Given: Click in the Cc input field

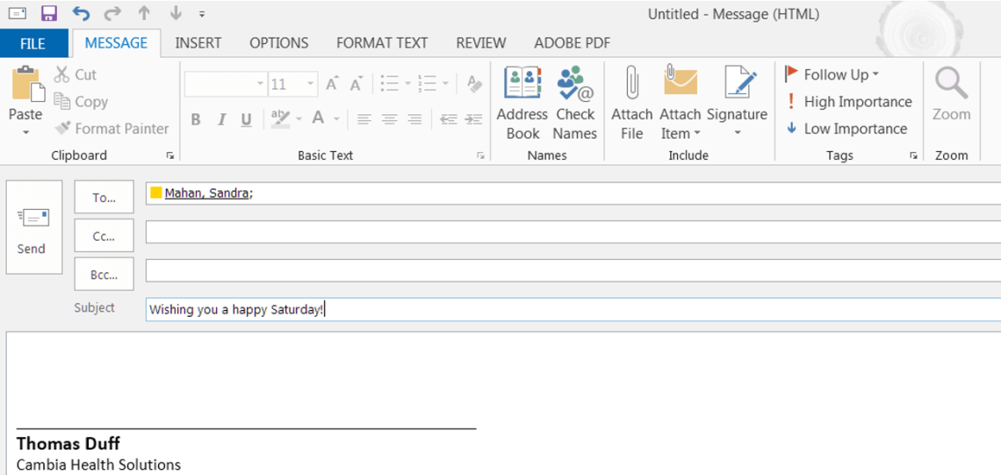Looking at the screenshot, I should coord(573,232).
